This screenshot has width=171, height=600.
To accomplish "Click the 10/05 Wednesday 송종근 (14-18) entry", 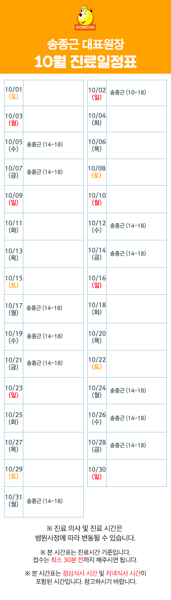I will 45,144.
